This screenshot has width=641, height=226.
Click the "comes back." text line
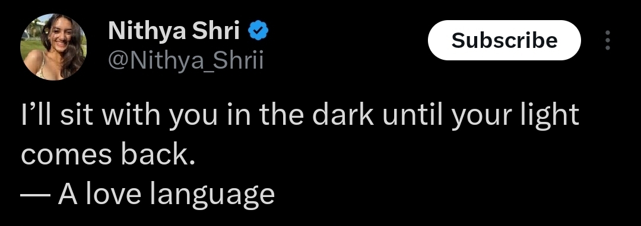pos(107,155)
